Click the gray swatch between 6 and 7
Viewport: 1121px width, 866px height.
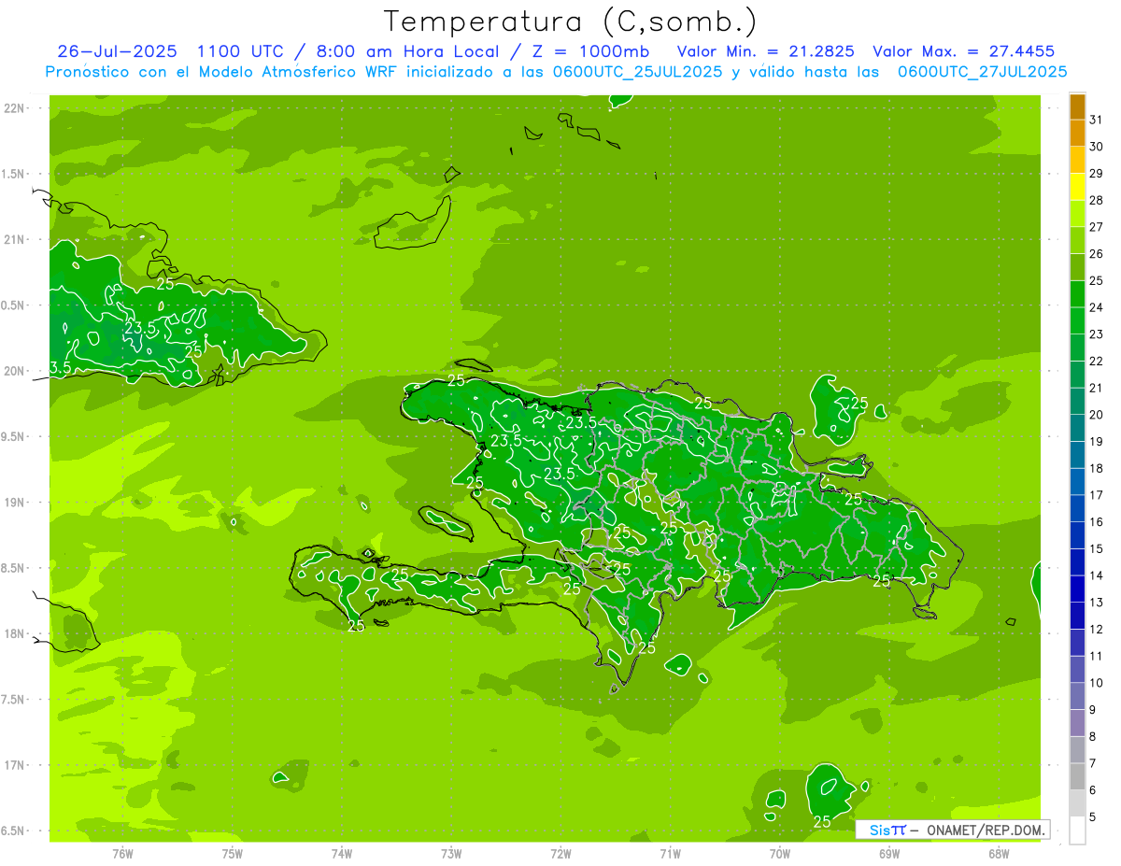click(x=1077, y=776)
